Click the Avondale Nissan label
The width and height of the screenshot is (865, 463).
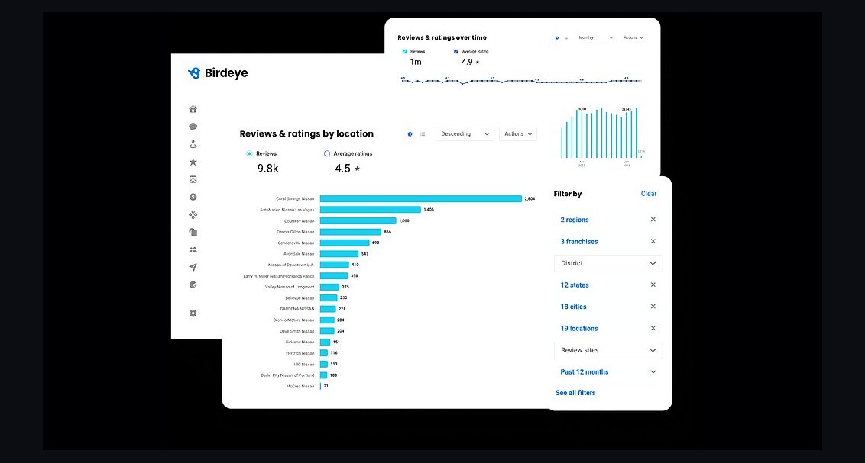point(299,254)
